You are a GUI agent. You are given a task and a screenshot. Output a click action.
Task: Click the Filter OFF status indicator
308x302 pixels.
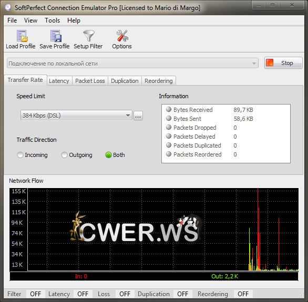[36, 294]
